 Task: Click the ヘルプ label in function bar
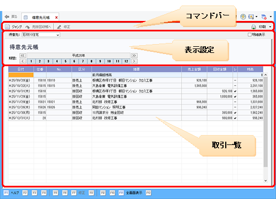[15, 193]
